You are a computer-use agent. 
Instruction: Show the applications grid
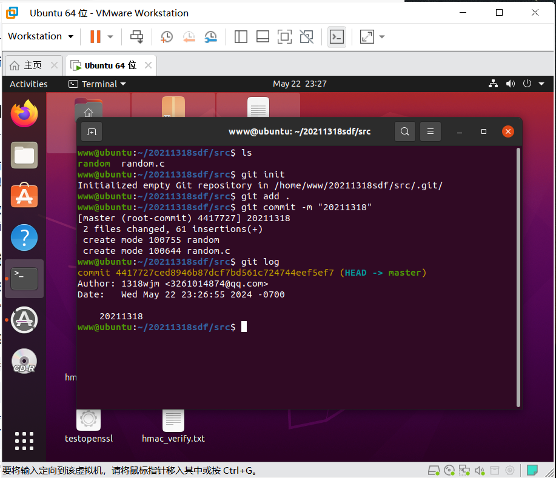click(x=24, y=441)
